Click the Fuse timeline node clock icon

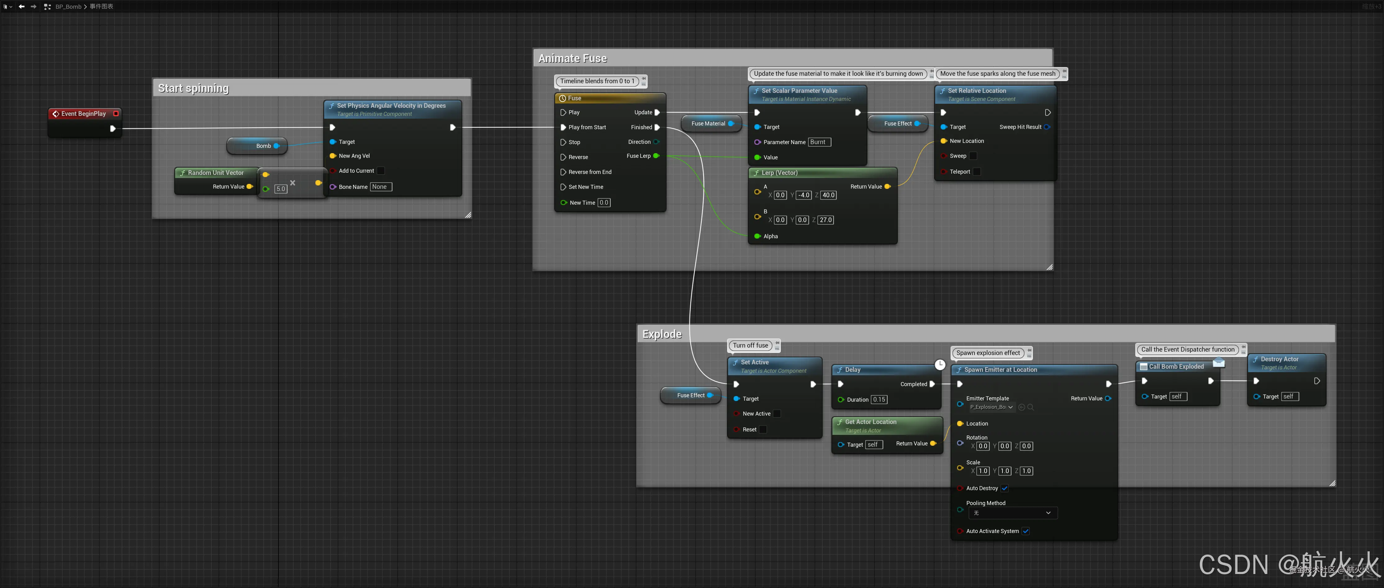563,98
